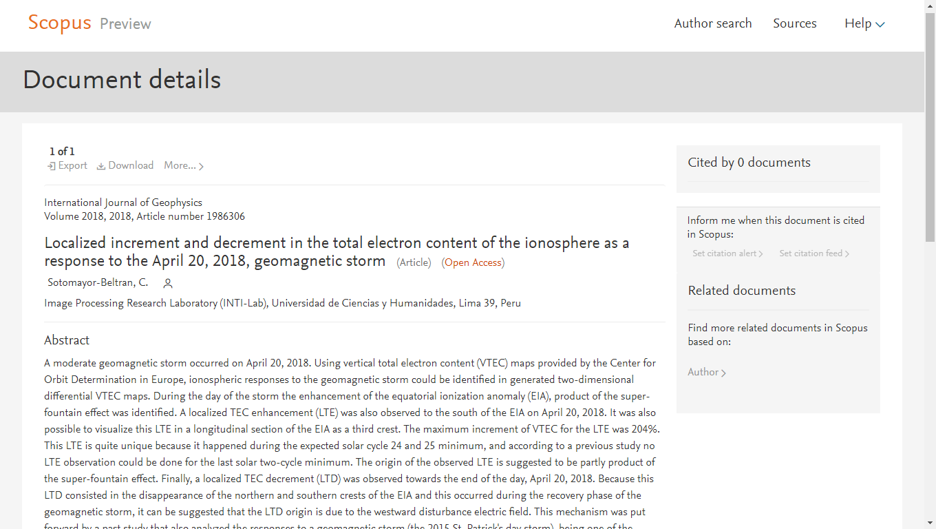Open International Journal of Geophysics link

pos(123,203)
